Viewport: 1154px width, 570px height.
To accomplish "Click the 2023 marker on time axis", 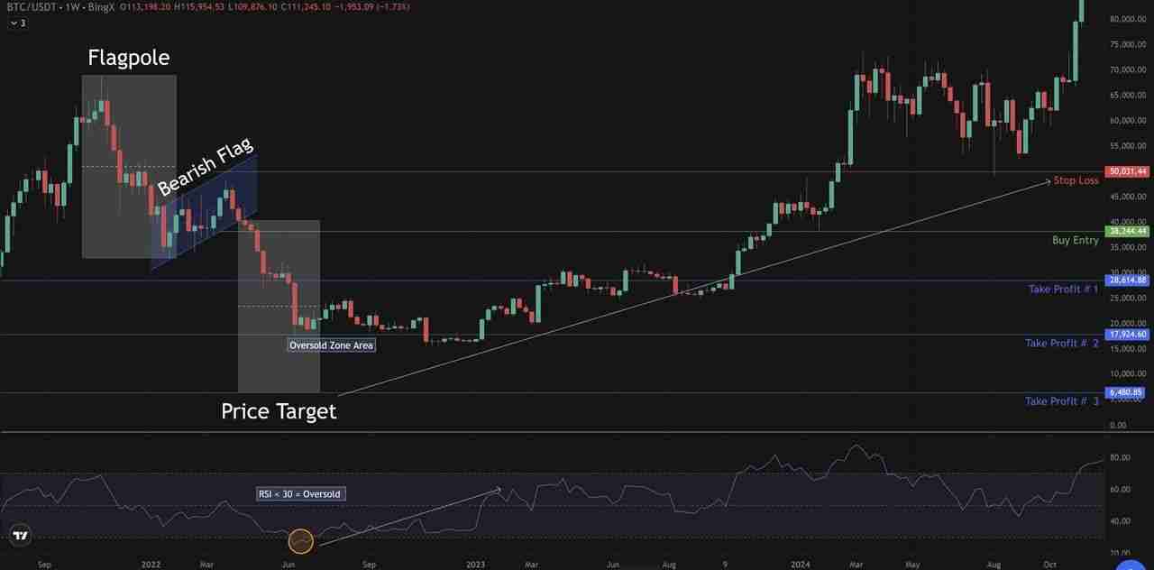I will tap(476, 565).
